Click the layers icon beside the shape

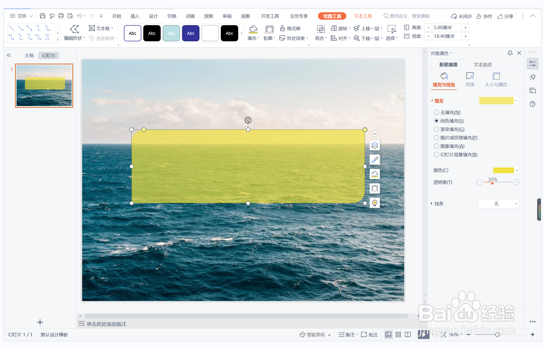375,145
